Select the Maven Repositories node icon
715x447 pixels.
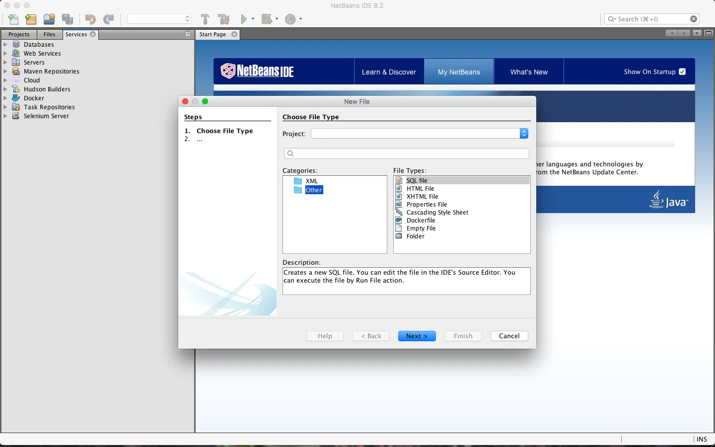pyautogui.click(x=16, y=72)
